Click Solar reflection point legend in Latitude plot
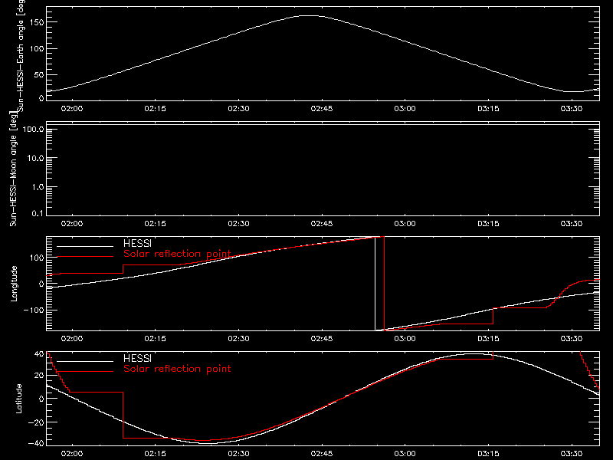 point(177,369)
